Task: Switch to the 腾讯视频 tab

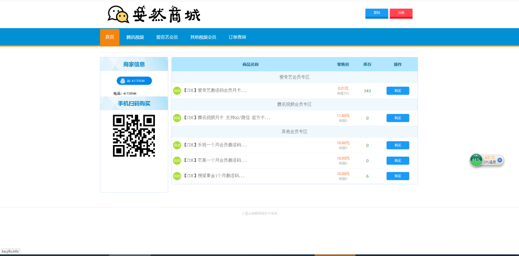Action: (135, 36)
